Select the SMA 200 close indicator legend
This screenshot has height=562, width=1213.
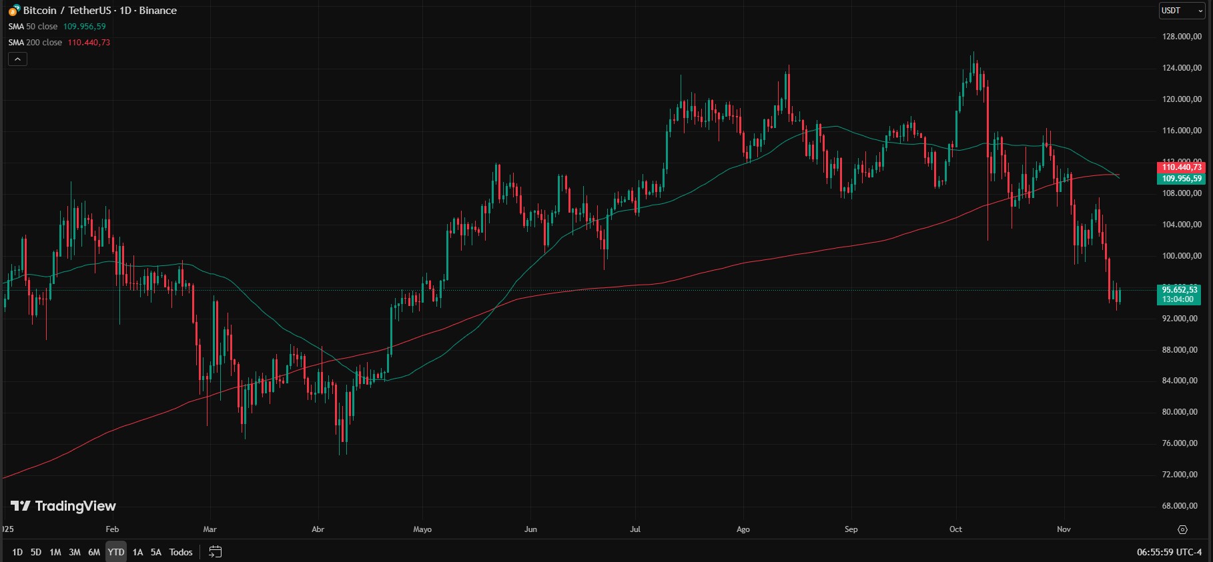tap(35, 43)
